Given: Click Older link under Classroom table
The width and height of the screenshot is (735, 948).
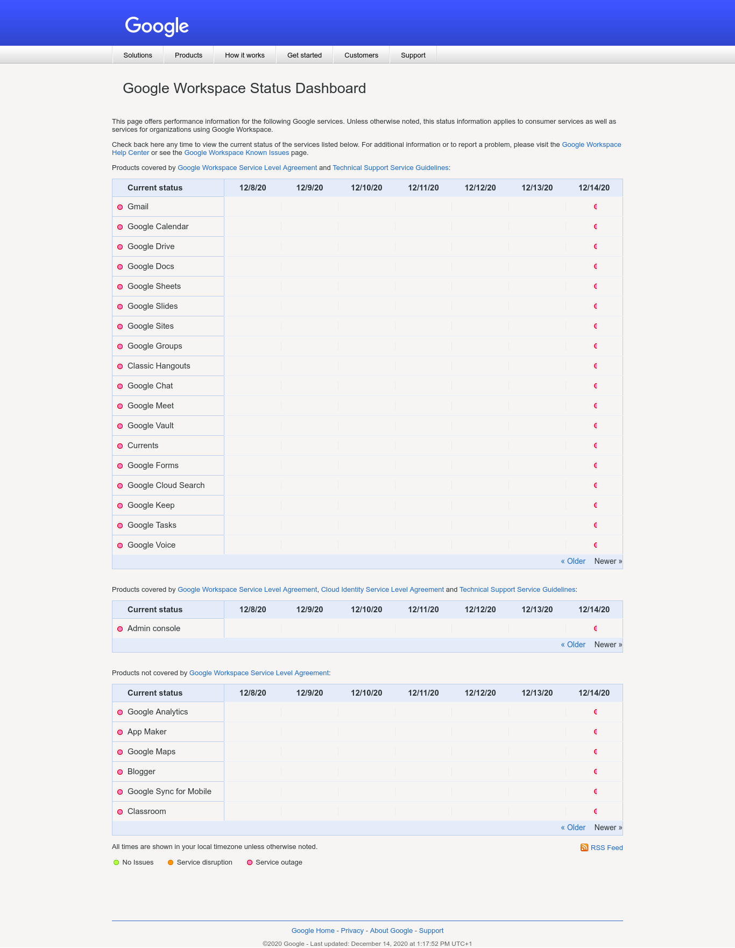Looking at the screenshot, I should click(x=573, y=827).
